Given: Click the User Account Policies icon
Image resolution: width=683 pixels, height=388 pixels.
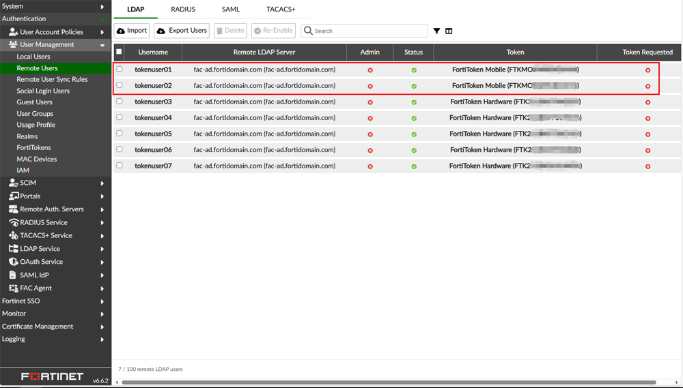Looking at the screenshot, I should click(13, 32).
